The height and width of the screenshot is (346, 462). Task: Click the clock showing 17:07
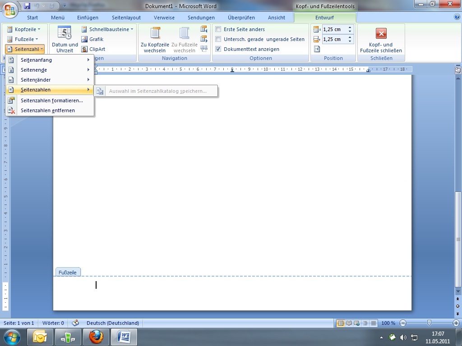[x=438, y=334]
